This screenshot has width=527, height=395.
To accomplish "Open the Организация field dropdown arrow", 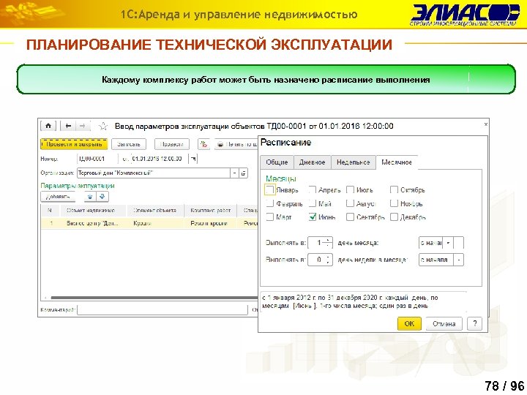I will click(x=235, y=173).
